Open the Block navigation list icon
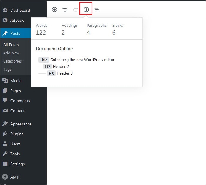206x185 pixels. [x=97, y=9]
